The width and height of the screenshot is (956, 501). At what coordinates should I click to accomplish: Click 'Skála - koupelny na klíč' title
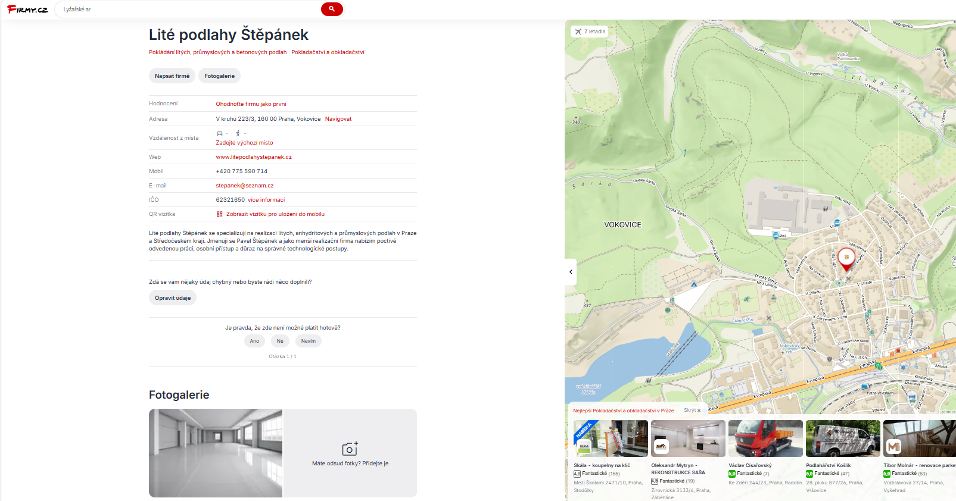[602, 466]
